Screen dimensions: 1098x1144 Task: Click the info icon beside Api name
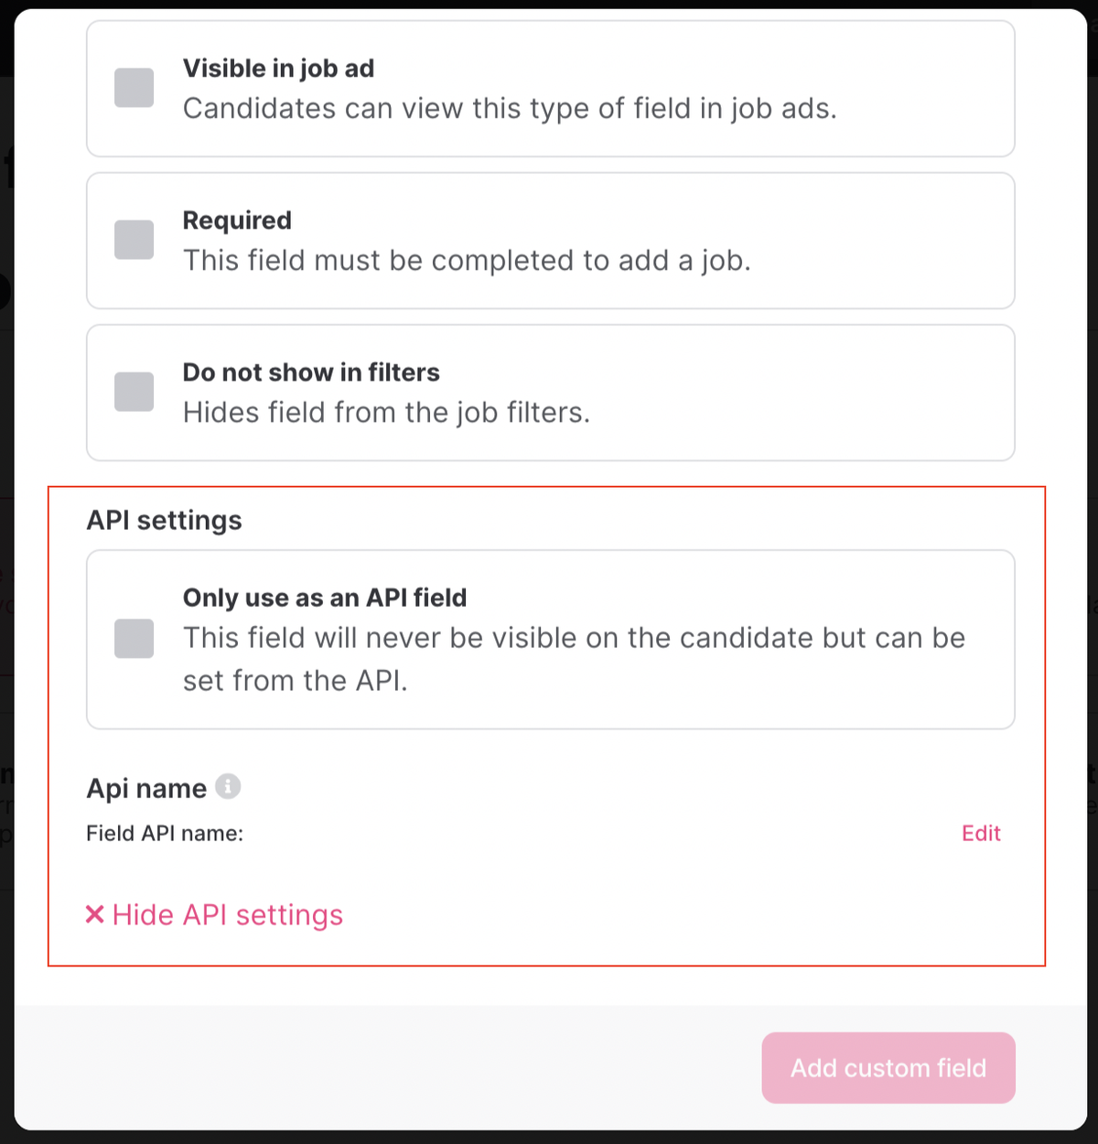pyautogui.click(x=228, y=786)
